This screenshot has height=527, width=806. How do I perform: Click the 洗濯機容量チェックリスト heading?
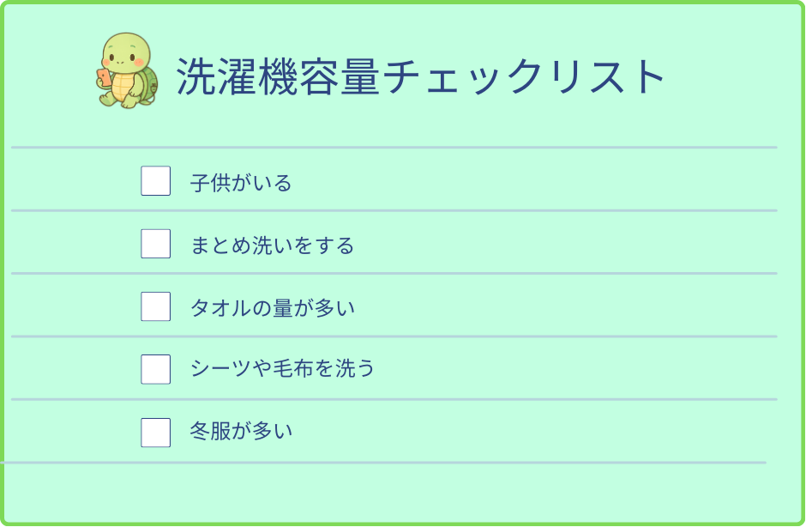pos(420,77)
